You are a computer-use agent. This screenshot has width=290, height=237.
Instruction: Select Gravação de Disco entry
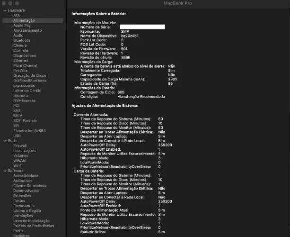click(30, 75)
